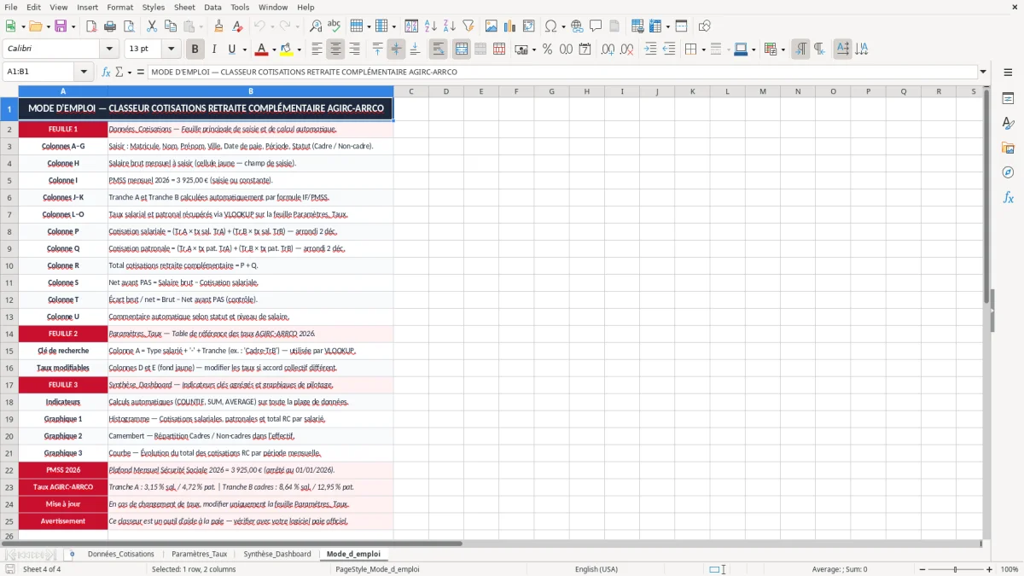The height and width of the screenshot is (576, 1024).
Task: Click the Insert Comment icon
Action: pyautogui.click(x=595, y=26)
